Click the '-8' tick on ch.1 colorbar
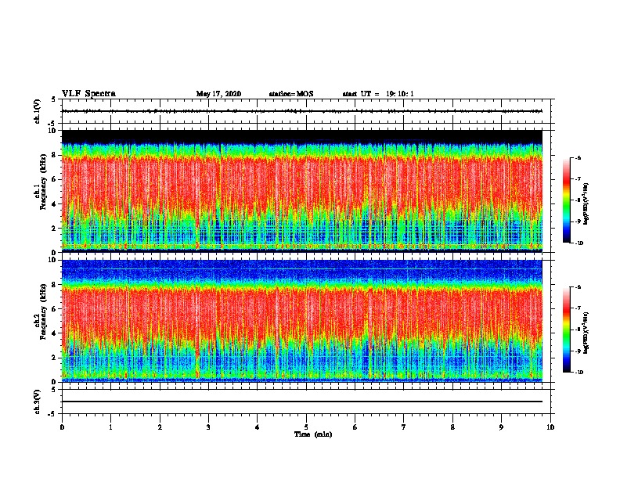620x479 pixels. (x=578, y=200)
